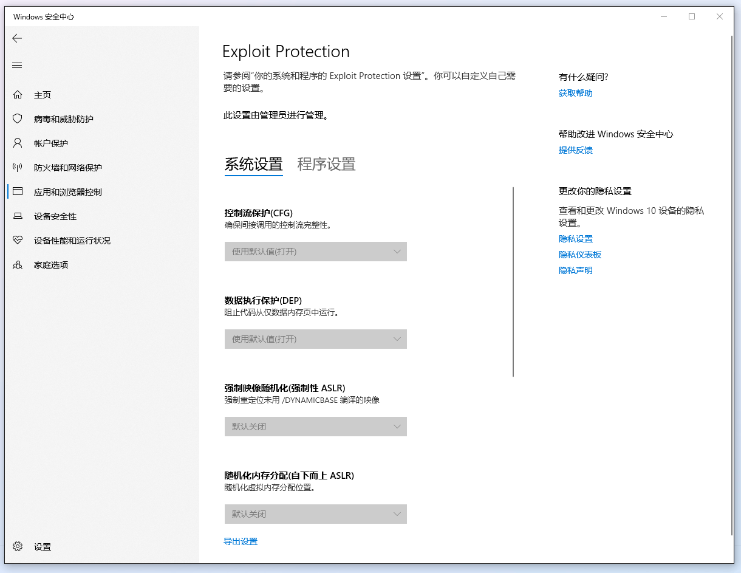741x573 pixels.
Task: Click the person icon for 帐户保护
Action: [18, 143]
